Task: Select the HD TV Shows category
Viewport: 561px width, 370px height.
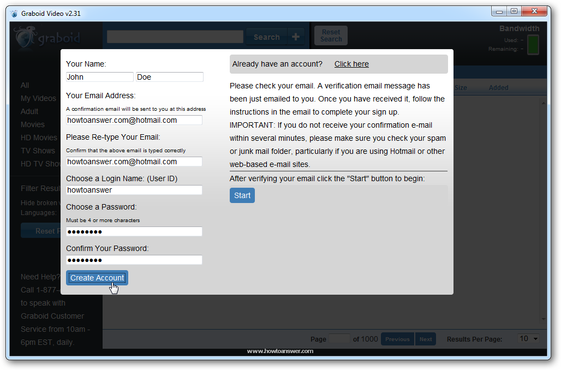Action: (x=40, y=164)
